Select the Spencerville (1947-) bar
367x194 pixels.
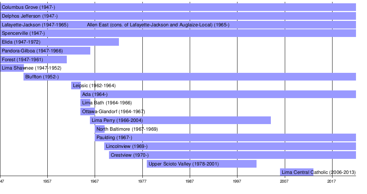coord(178,33)
